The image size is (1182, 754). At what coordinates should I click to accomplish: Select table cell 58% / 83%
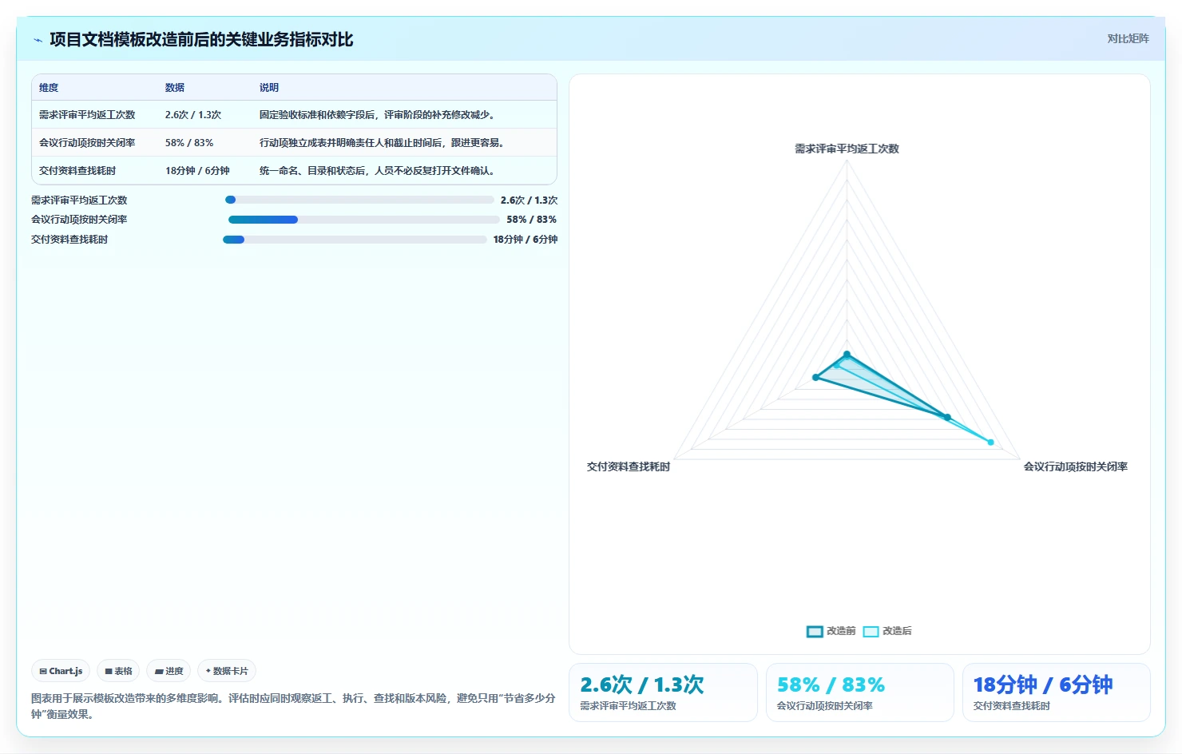click(x=189, y=143)
